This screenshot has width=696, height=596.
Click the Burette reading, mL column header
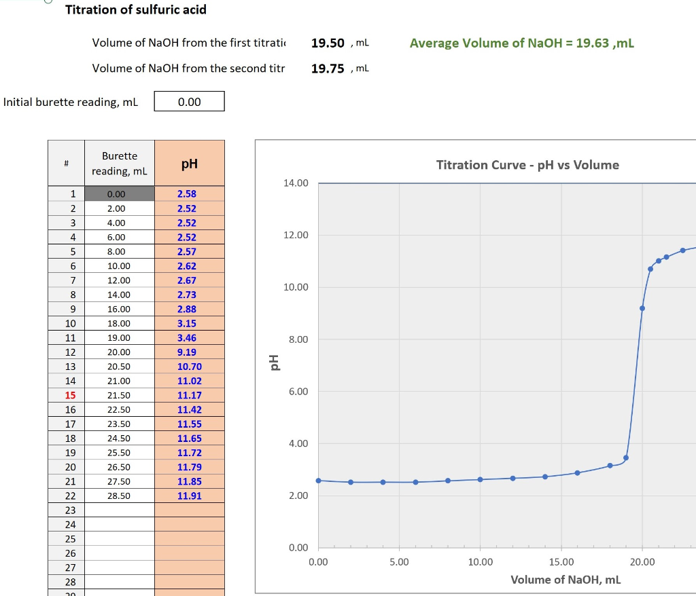coord(119,162)
